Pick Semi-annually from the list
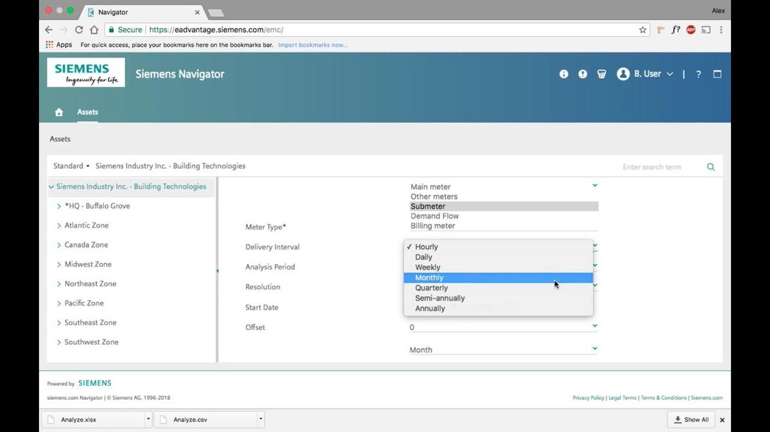770x432 pixels. [x=498, y=298]
